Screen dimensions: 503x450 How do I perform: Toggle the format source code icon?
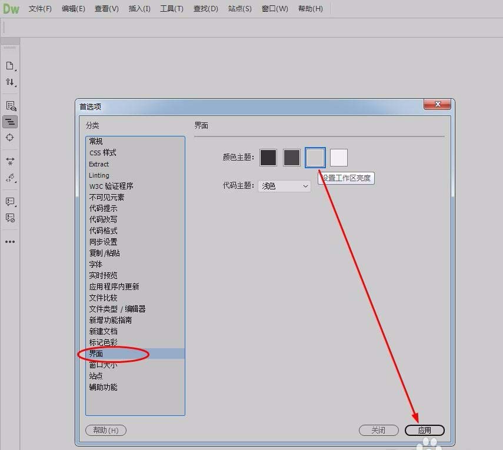coord(10,122)
